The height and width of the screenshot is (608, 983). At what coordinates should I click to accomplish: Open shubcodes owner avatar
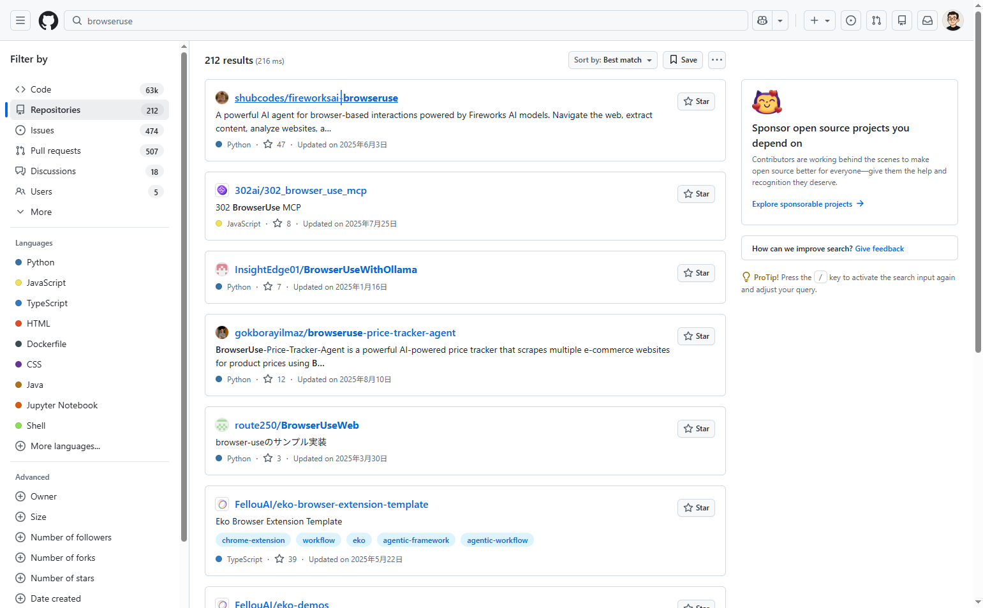(222, 98)
